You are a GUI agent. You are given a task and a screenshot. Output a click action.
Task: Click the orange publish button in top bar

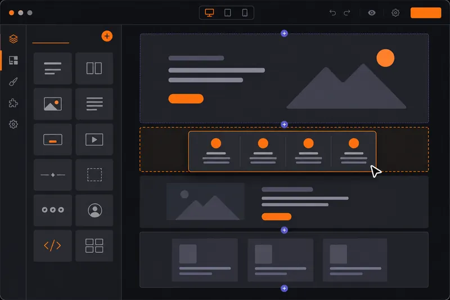(426, 13)
